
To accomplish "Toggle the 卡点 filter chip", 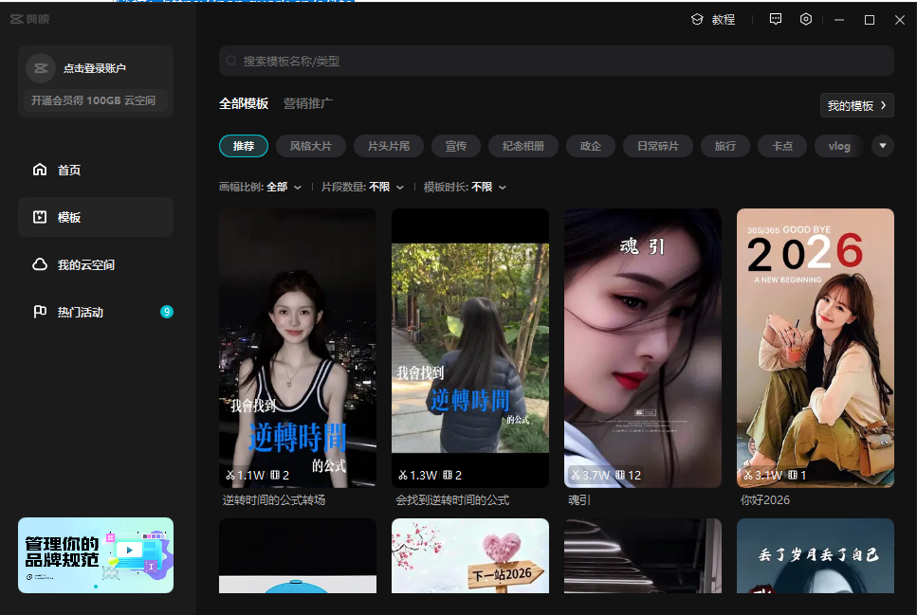I will 781,145.
